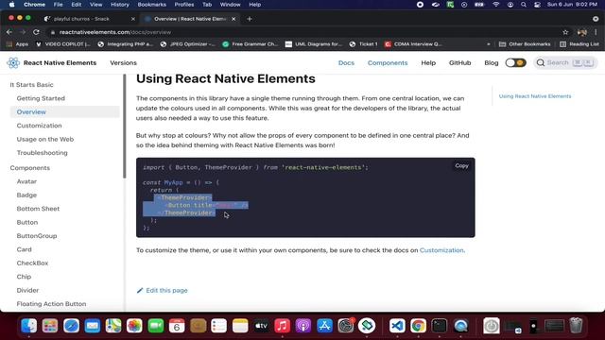Click Edit this page link
This screenshot has width=605, height=340.
pyautogui.click(x=163, y=290)
